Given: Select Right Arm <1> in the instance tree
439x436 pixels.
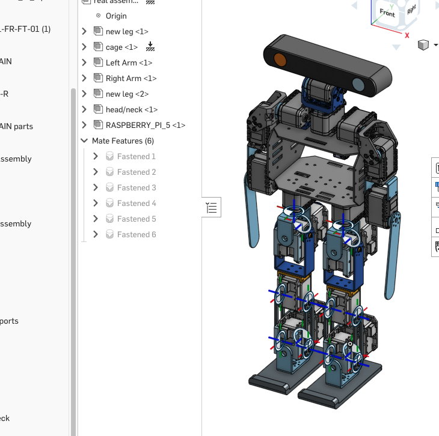Looking at the screenshot, I should click(131, 78).
